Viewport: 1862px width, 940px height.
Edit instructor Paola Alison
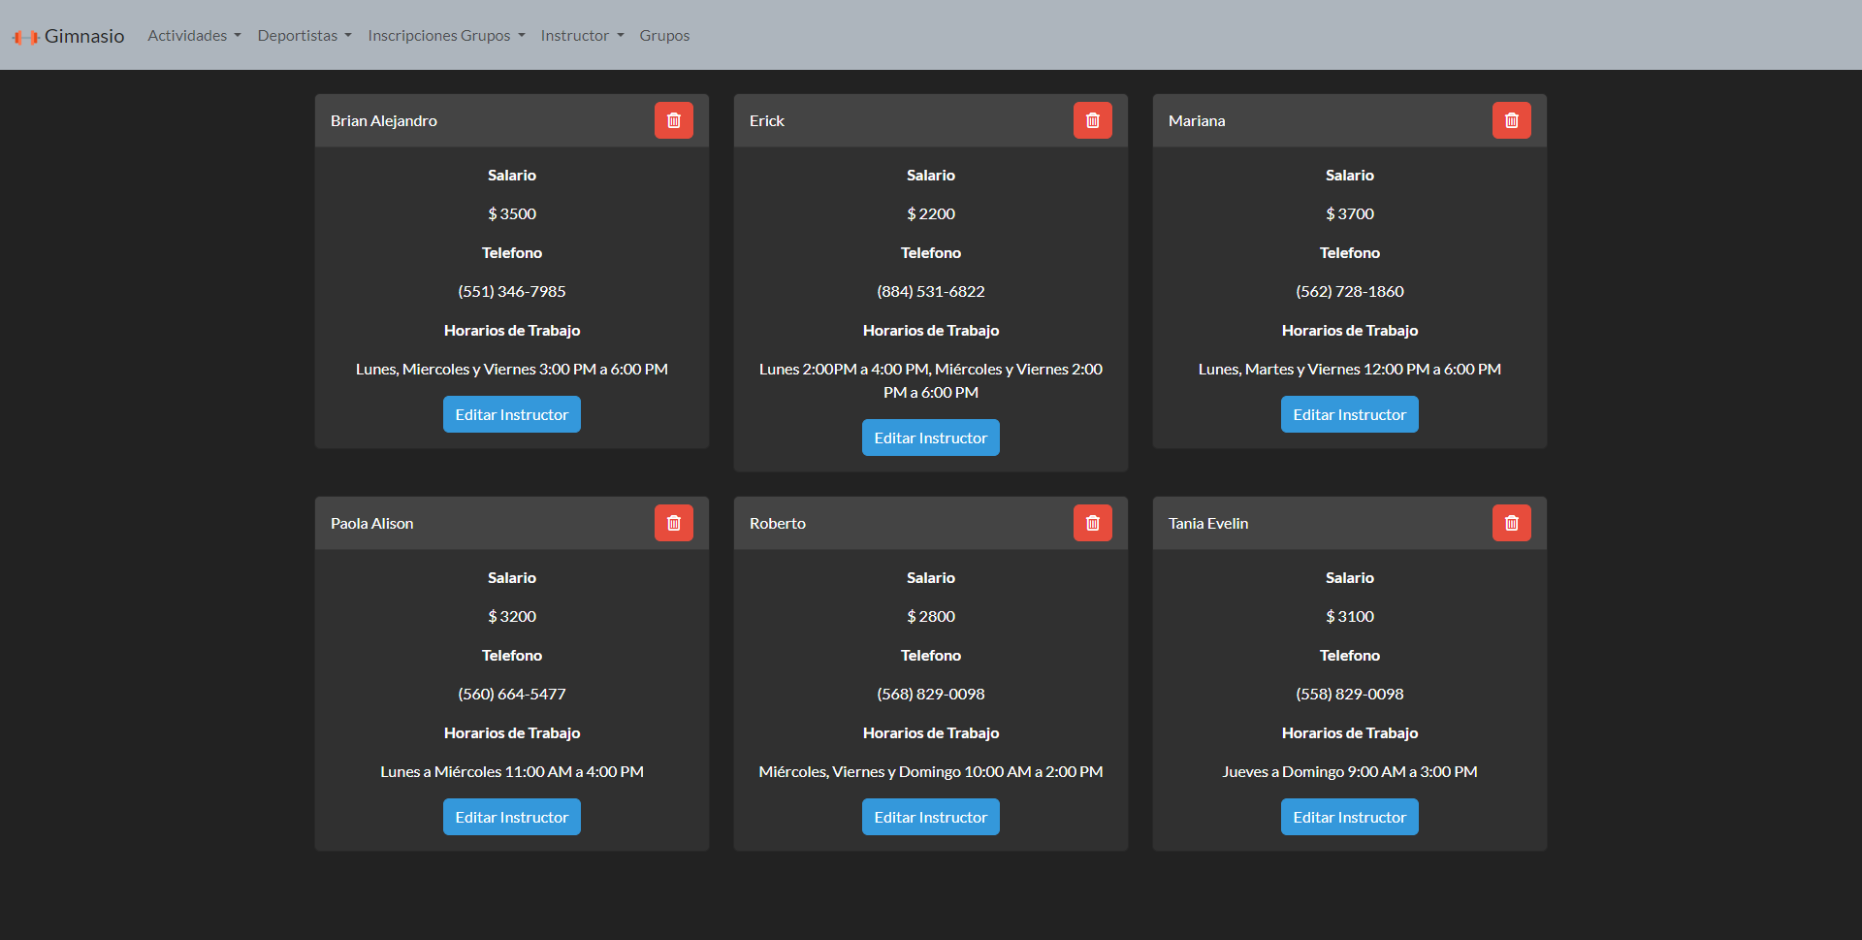pos(512,817)
